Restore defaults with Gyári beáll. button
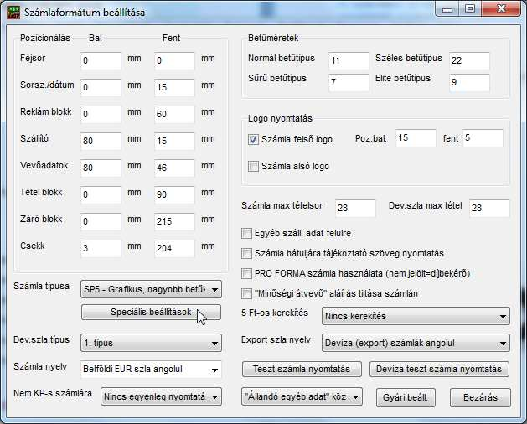527x424 pixels. [406, 397]
